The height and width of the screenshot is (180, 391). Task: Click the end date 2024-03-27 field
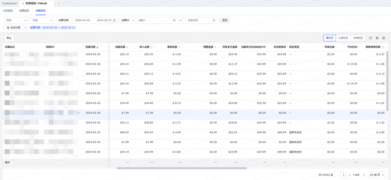click(104, 20)
